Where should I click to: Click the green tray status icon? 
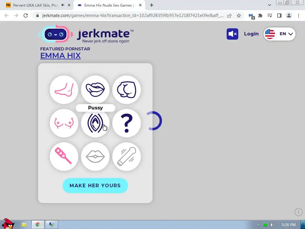(x=265, y=225)
